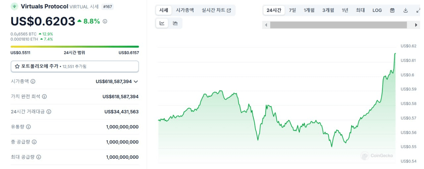Open the calendar date range picker

392,10
